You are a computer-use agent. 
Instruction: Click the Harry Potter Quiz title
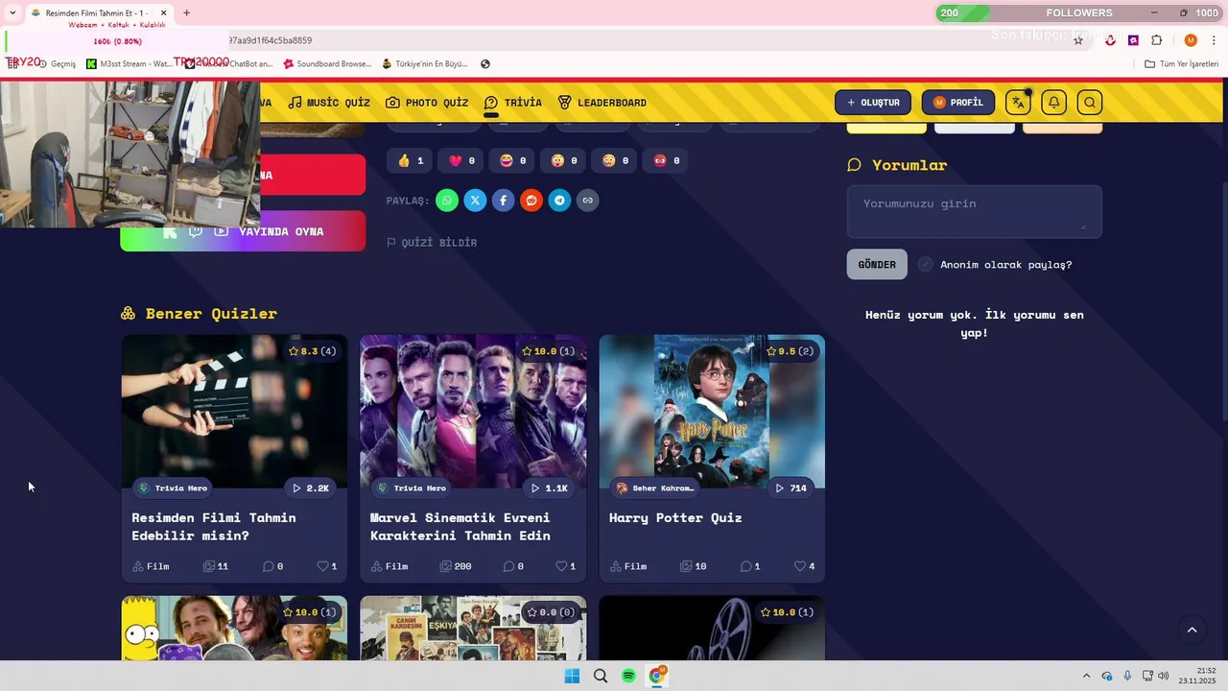tap(675, 518)
